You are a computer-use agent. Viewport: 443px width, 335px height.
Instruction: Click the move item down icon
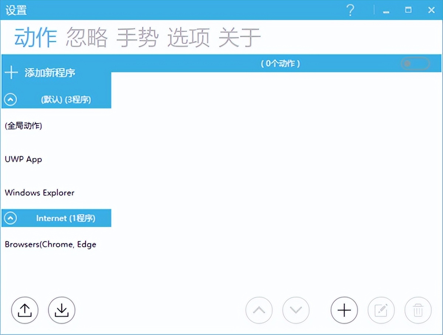point(296,310)
